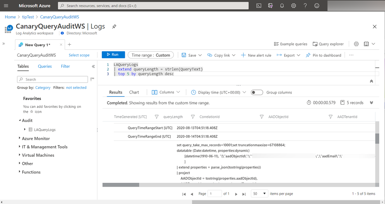
Task: Switch to the Results tab
Action: (116, 92)
